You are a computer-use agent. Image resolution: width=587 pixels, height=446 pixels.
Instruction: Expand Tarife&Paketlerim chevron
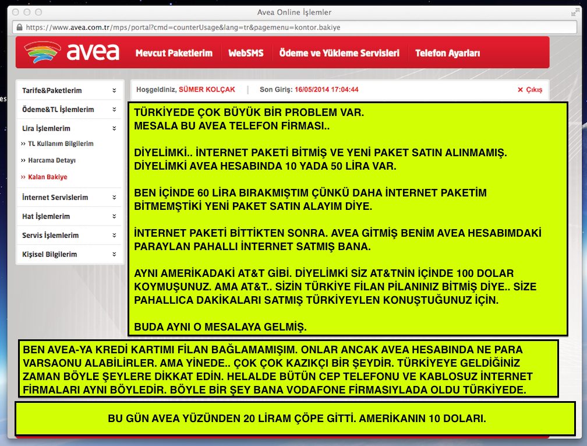(114, 90)
